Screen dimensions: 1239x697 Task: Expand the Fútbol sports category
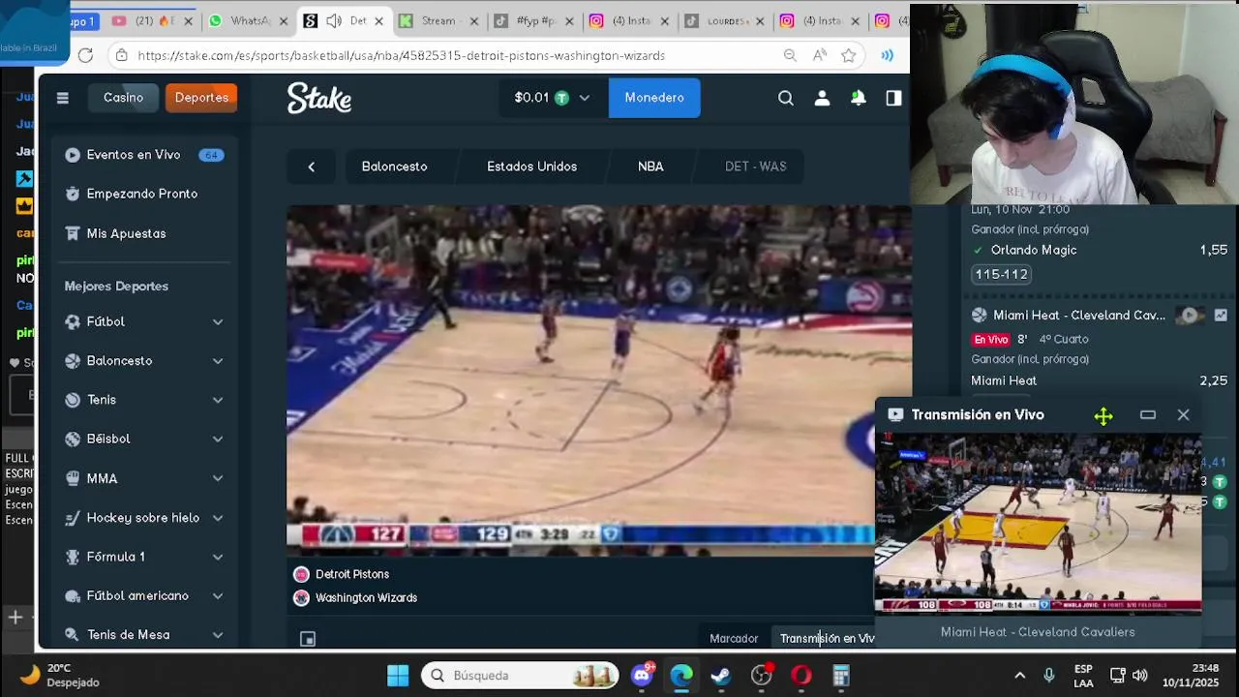click(x=218, y=322)
